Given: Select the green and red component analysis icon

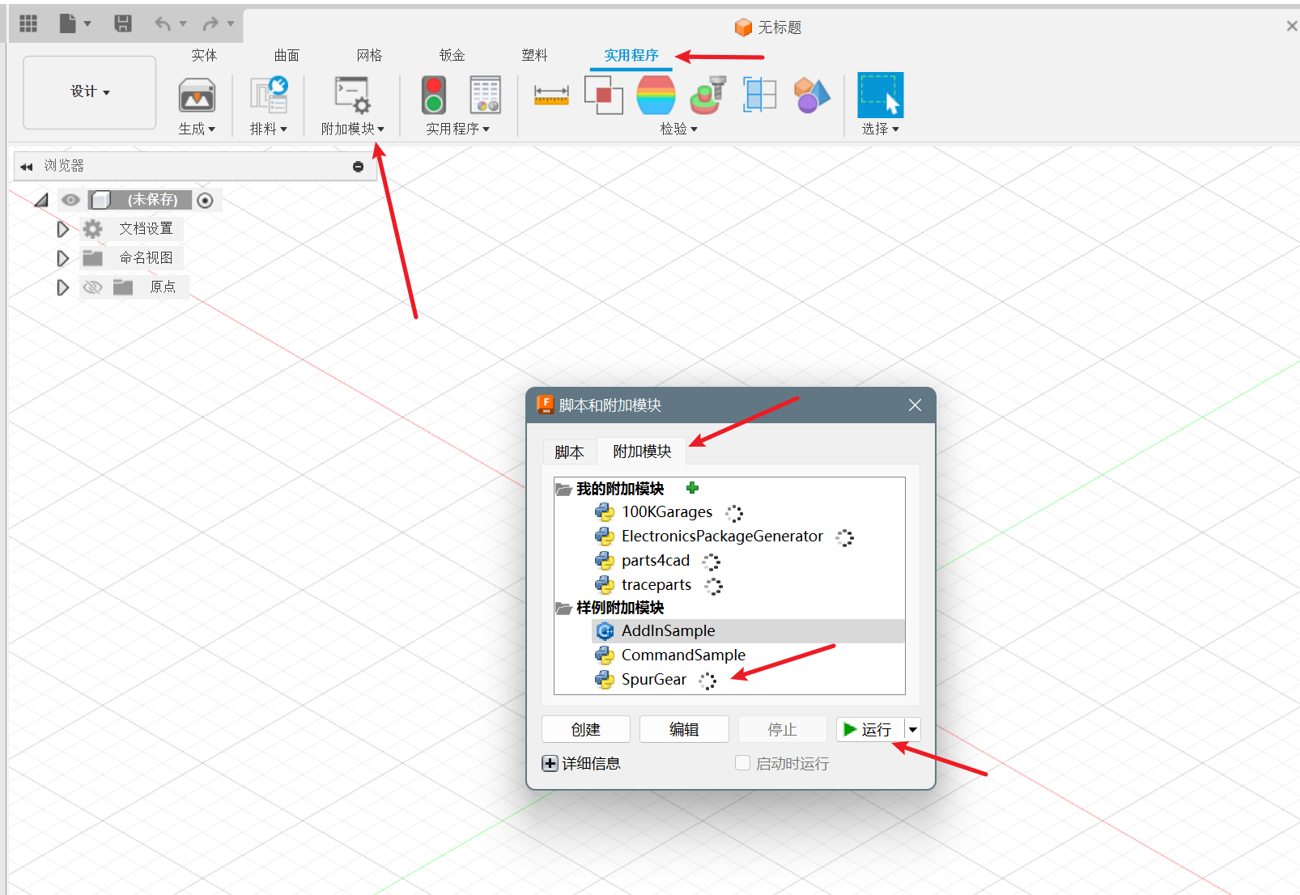Looking at the screenshot, I should coord(707,95).
